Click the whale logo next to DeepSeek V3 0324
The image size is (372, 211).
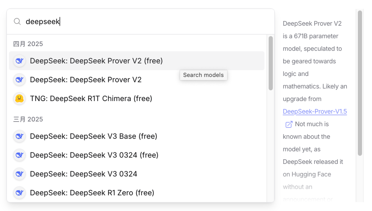click(x=19, y=174)
